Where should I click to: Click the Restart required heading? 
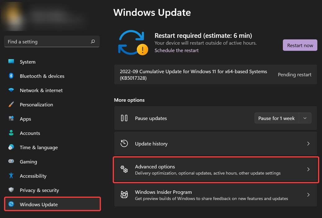pyautogui.click(x=203, y=35)
